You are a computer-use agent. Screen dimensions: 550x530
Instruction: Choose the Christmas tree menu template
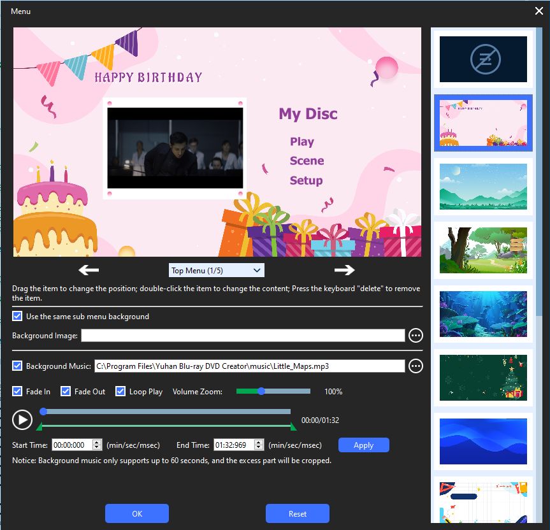pos(482,377)
